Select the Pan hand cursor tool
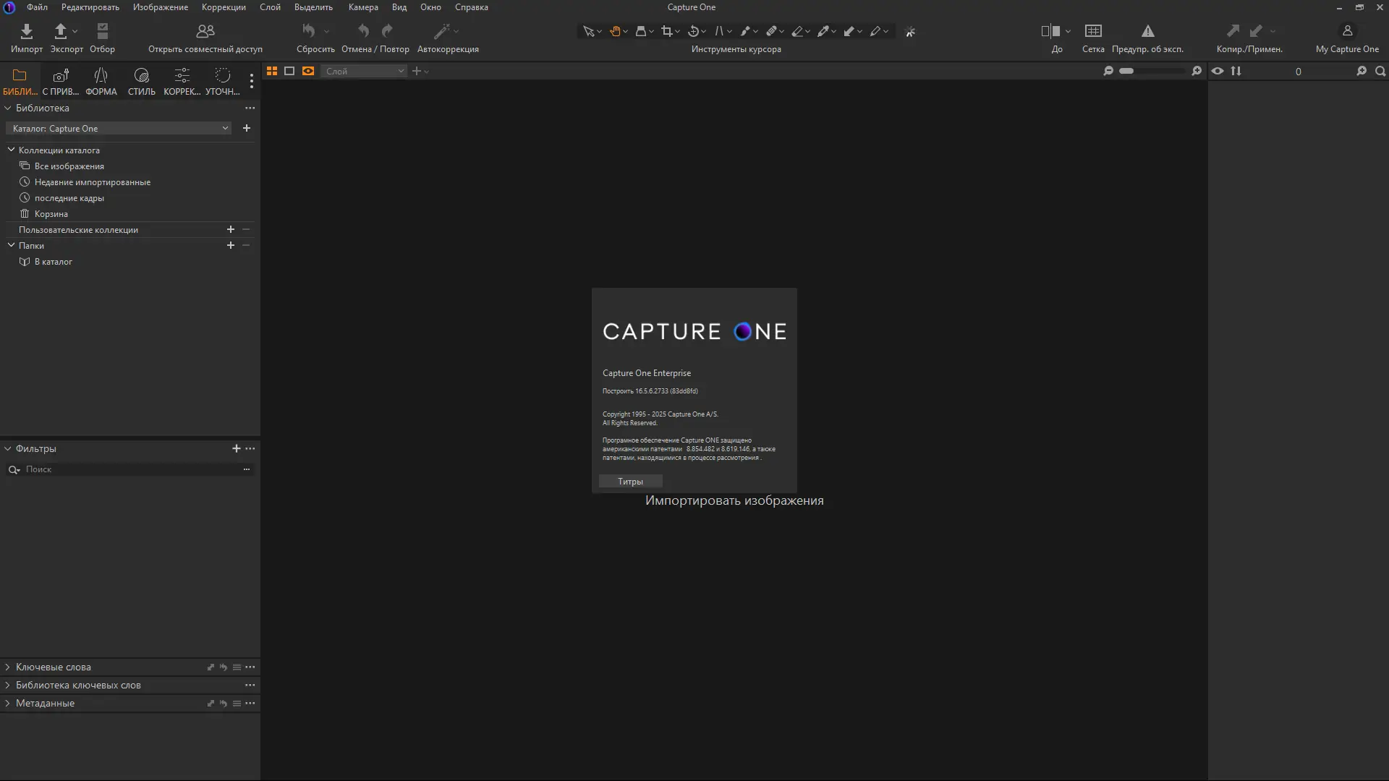1389x781 pixels. coord(615,31)
